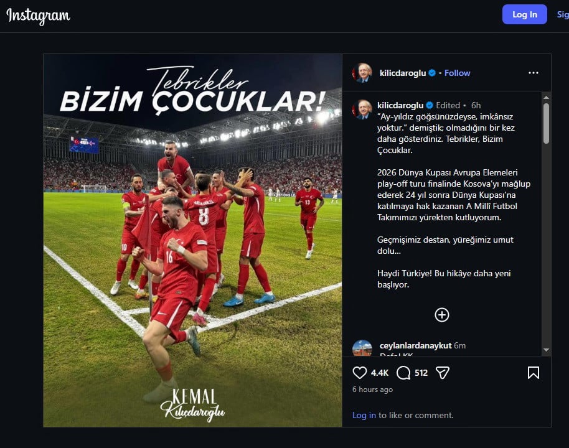Image resolution: width=569 pixels, height=448 pixels.
Task: Click the verified badge in the post header
Action: (432, 73)
